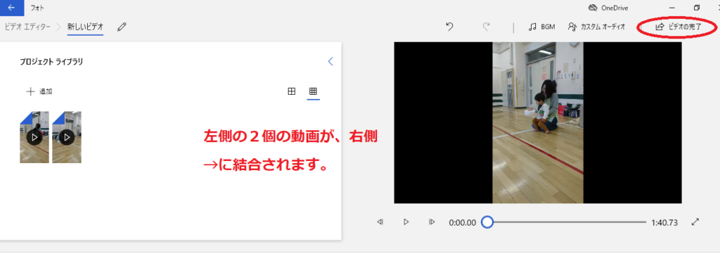Click the 0:00.00 current time label

click(x=463, y=222)
